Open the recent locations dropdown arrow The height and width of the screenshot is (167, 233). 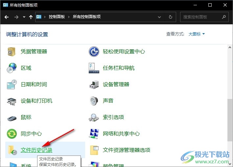tap(24, 17)
